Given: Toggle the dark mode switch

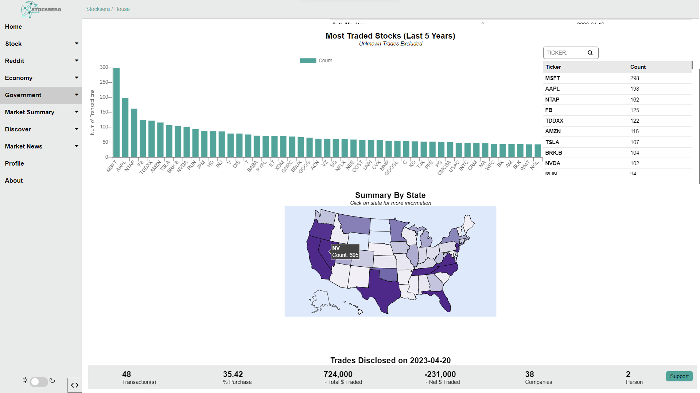Looking at the screenshot, I should (x=39, y=381).
